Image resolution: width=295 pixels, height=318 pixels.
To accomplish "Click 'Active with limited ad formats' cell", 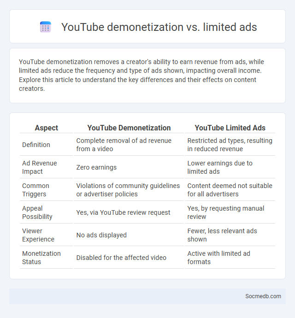I will pyautogui.click(x=218, y=258).
